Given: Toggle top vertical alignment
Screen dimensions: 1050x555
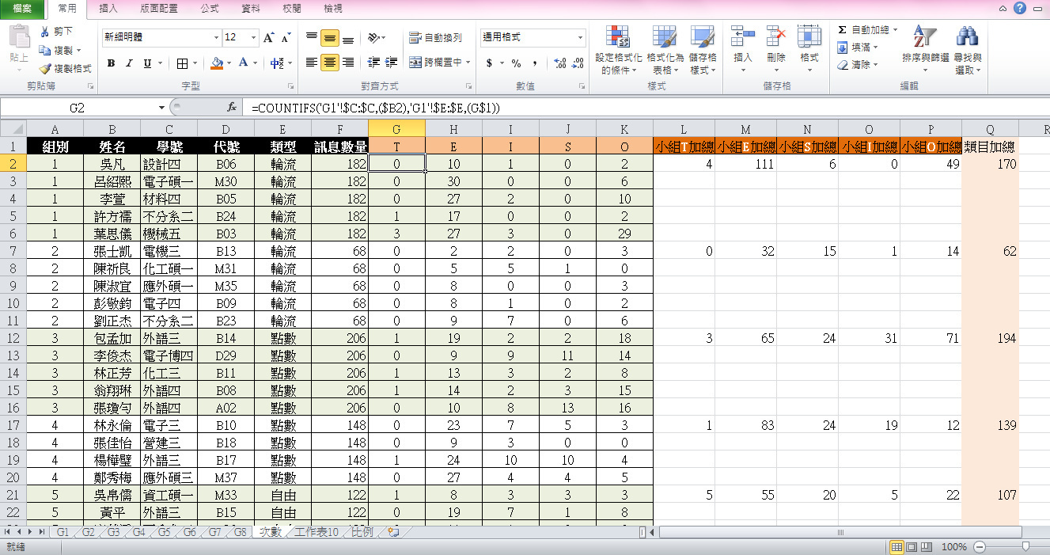Looking at the screenshot, I should click(312, 37).
